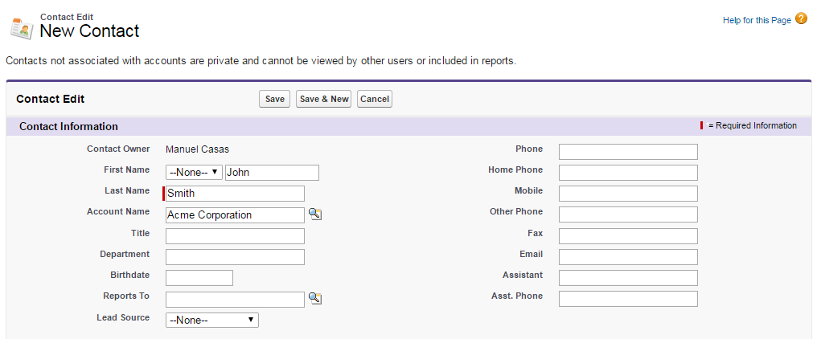Click the Email input field

tap(628, 257)
